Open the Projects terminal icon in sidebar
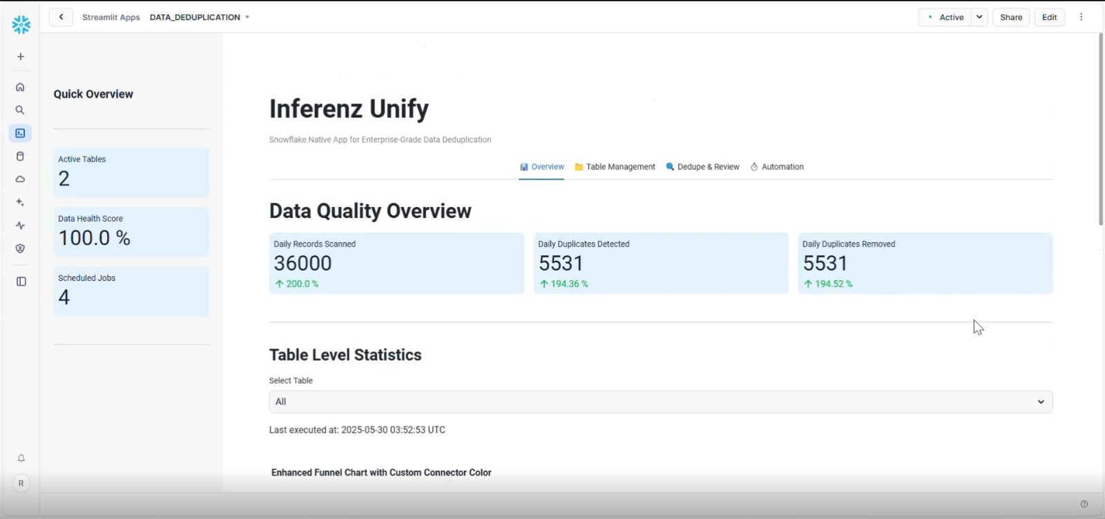This screenshot has height=519, width=1105. [21, 133]
